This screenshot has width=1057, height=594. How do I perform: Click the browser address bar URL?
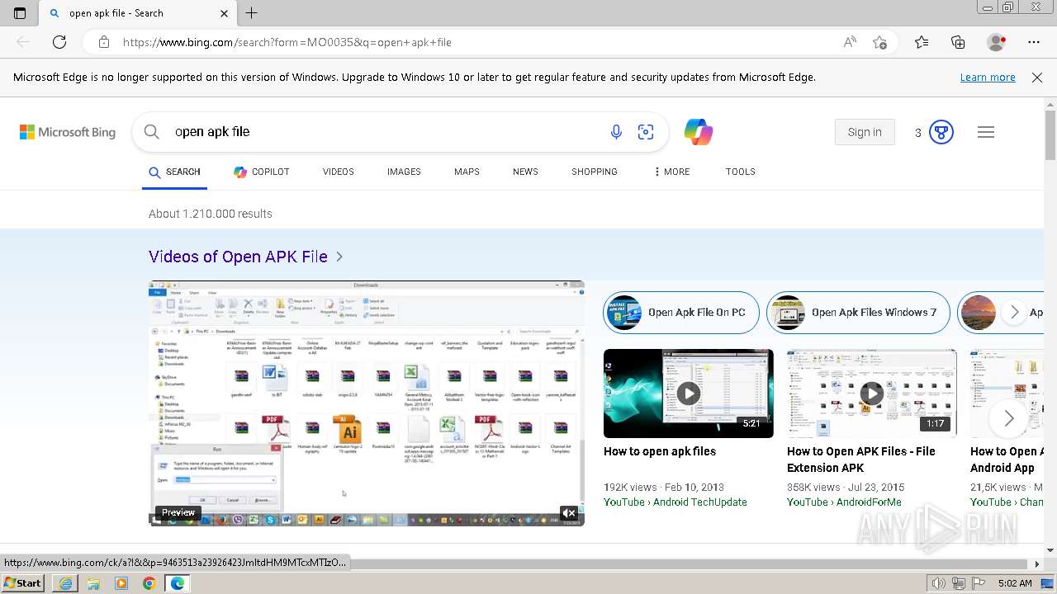click(x=287, y=42)
